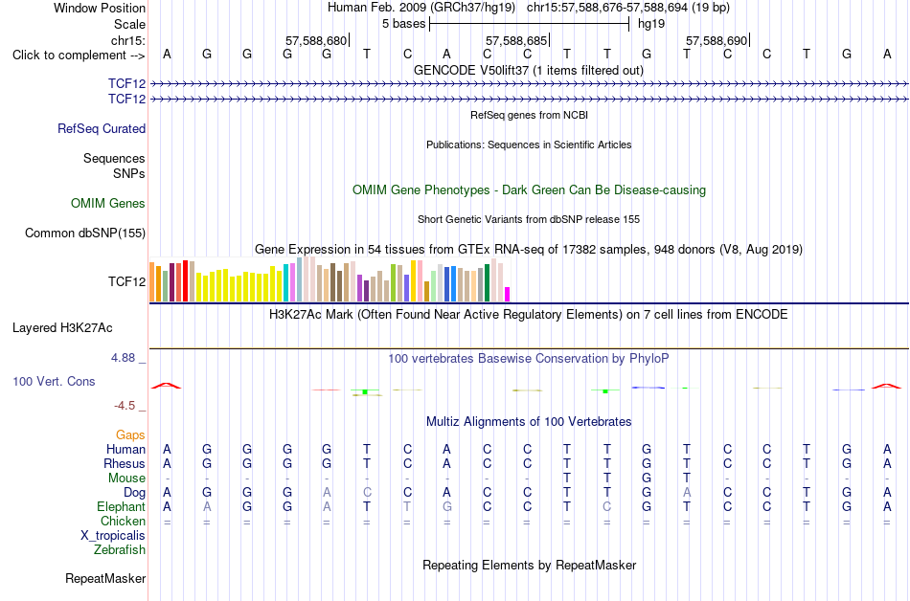
Task: Click the 100 Vert. Cons track label
Action: pyautogui.click(x=54, y=381)
